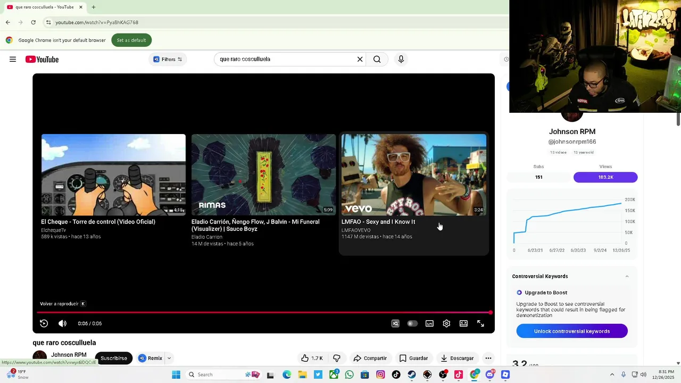
Task: Show hidden system tray icons
Action: click(612, 374)
